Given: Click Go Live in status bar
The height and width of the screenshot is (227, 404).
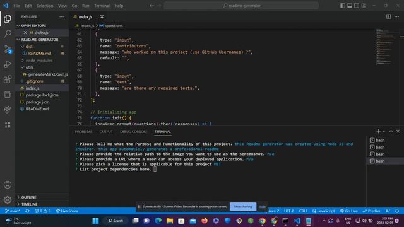Looking at the screenshot, I should [x=348, y=211].
